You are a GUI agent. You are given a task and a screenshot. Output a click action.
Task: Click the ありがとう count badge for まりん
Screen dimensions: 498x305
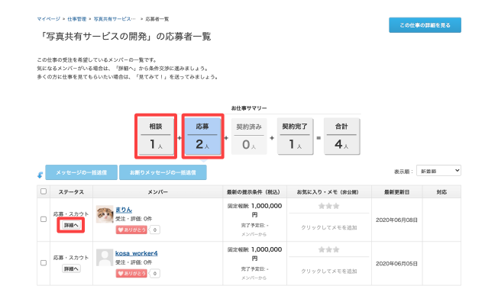[154, 229]
